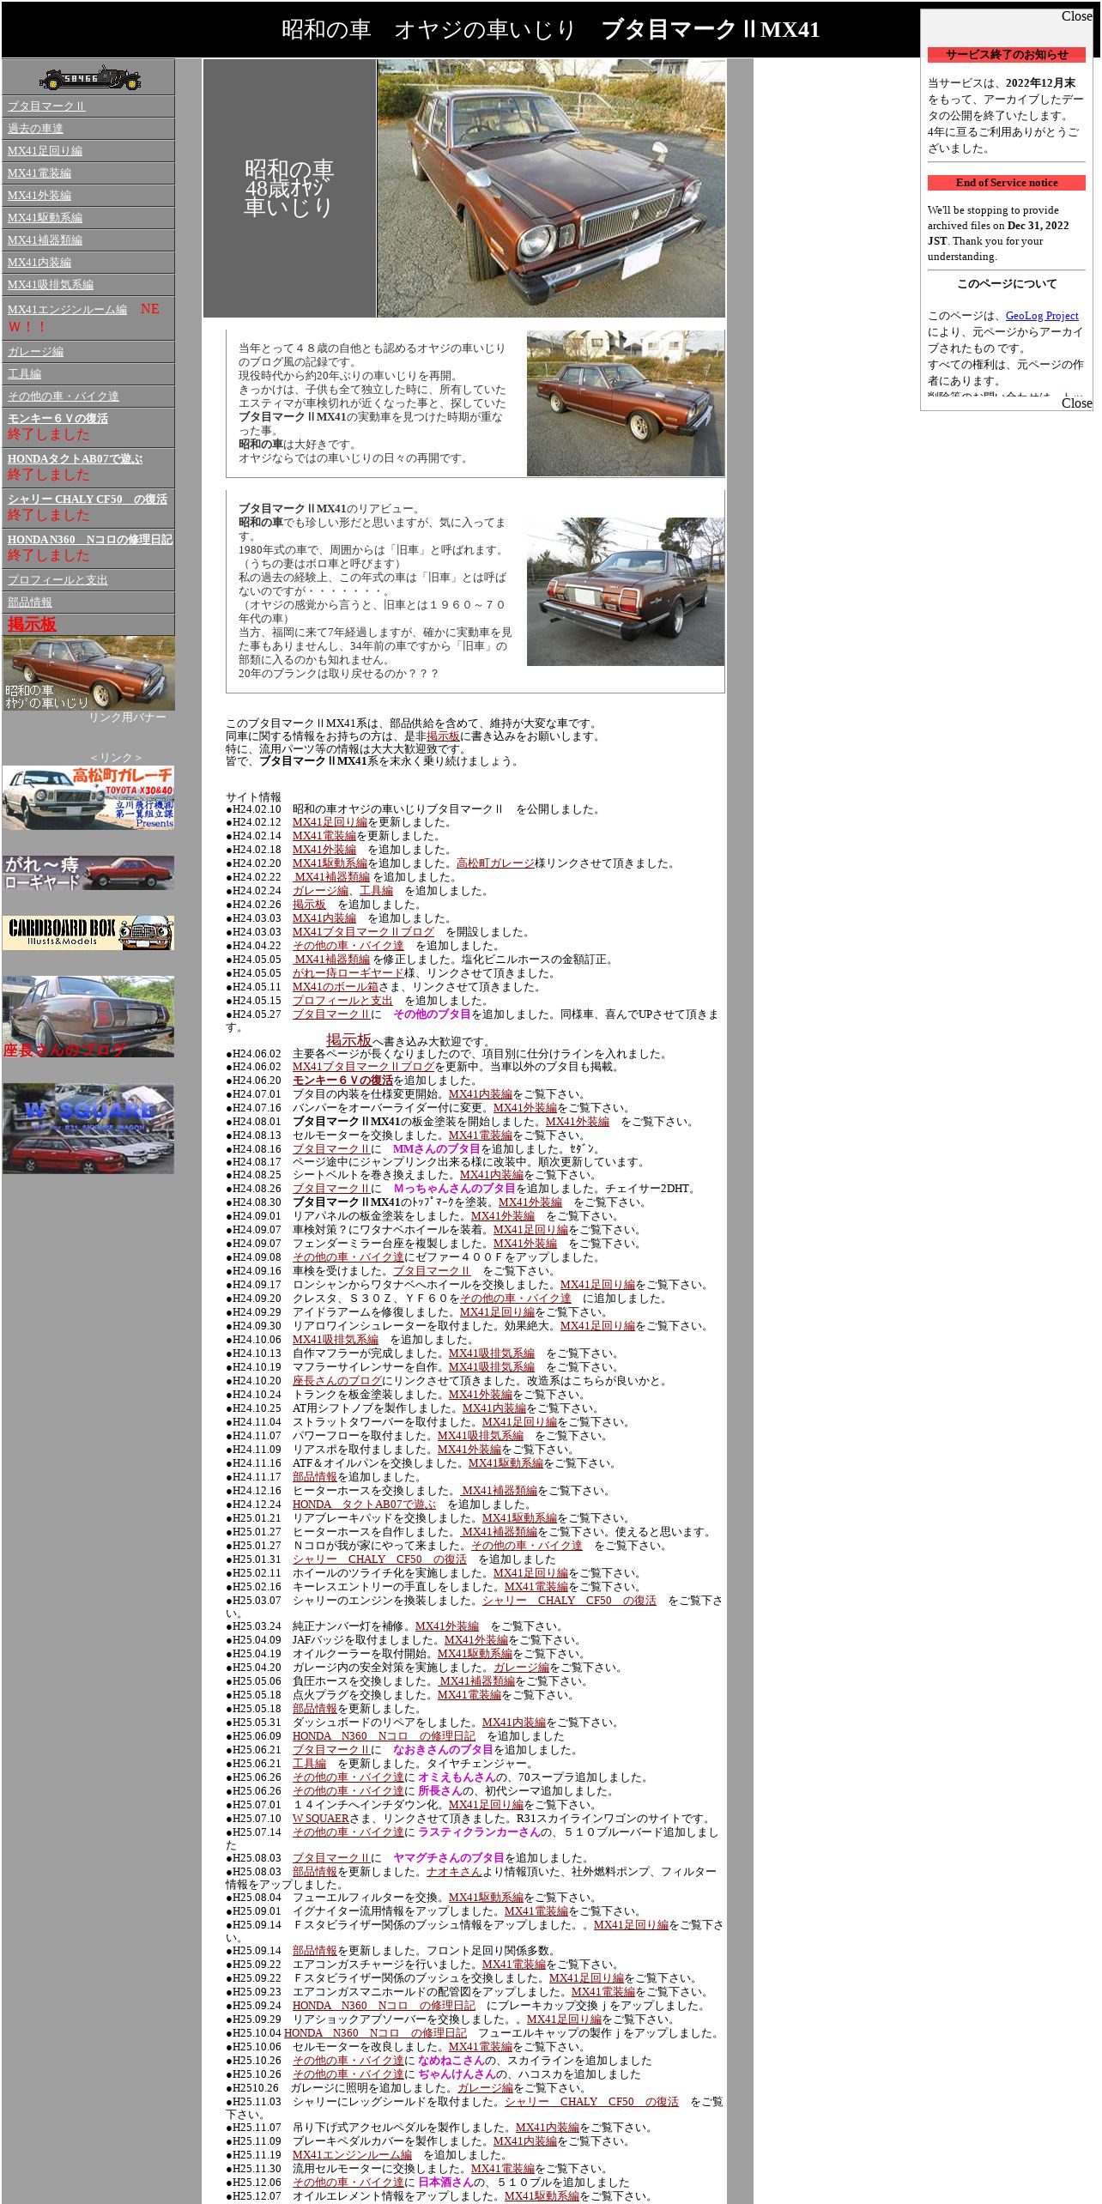Open MX41エンジンルーム編 in the sidebar

(x=67, y=310)
